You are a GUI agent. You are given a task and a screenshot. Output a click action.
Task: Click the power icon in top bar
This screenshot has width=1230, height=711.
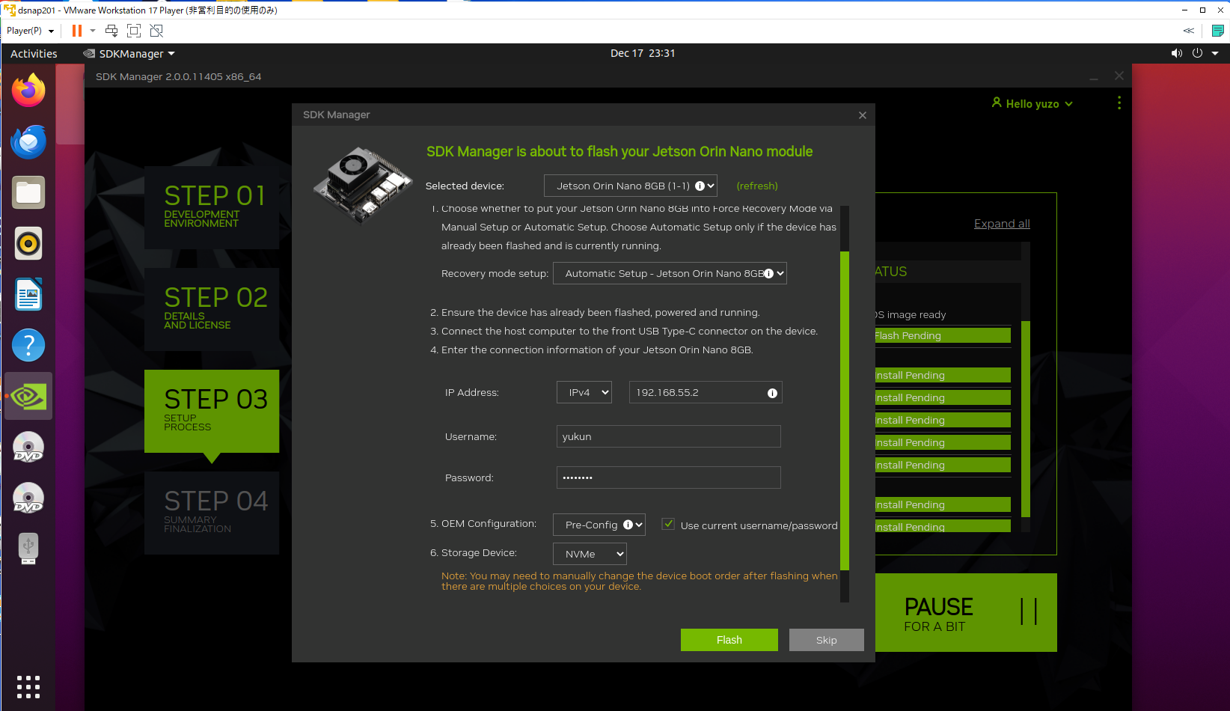1197,53
